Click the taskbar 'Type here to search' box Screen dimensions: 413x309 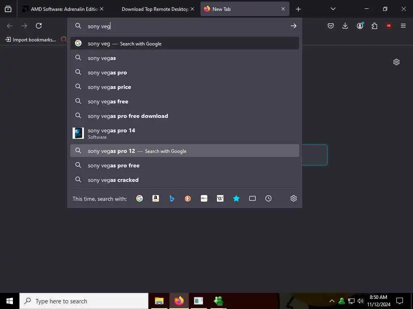pos(84,301)
